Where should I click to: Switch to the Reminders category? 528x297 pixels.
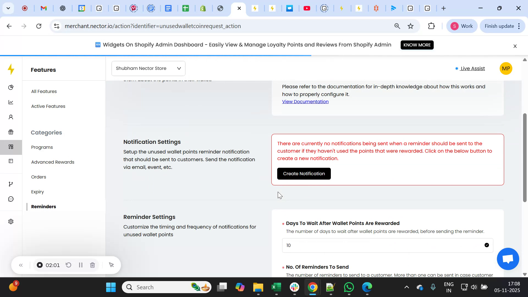click(43, 207)
